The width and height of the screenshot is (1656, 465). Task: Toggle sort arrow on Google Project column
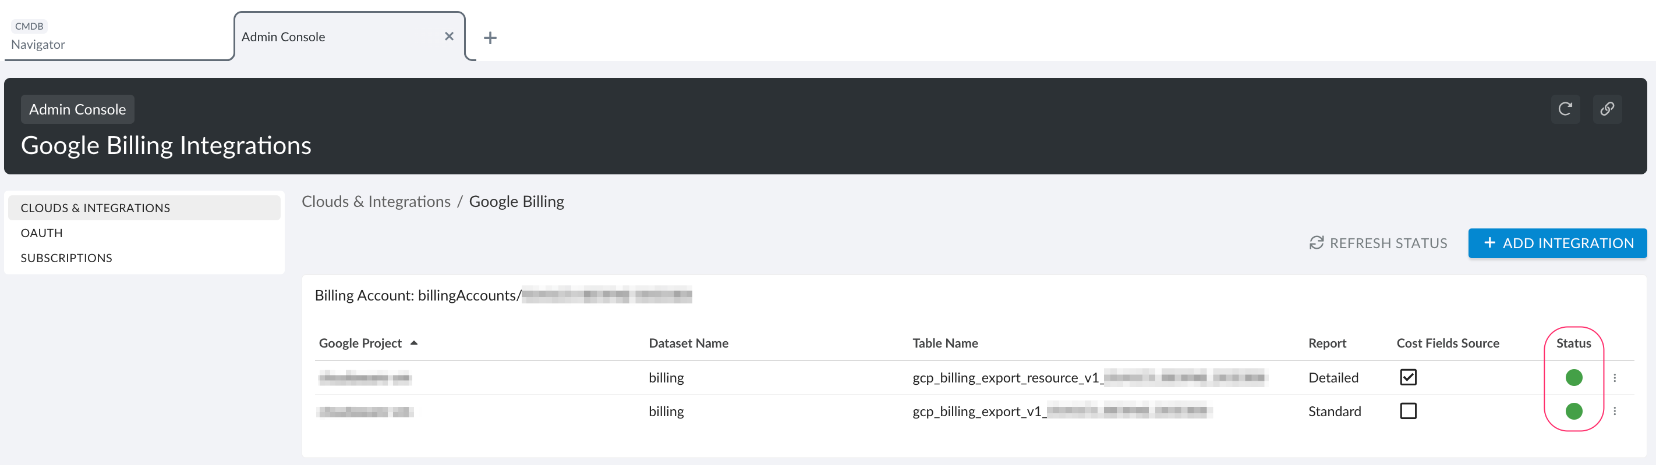click(414, 343)
